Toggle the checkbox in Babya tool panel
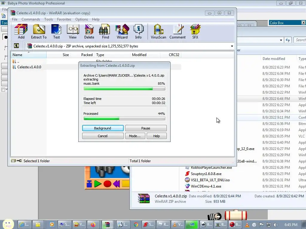The width and height of the screenshot is (306, 229). (x=3, y=89)
